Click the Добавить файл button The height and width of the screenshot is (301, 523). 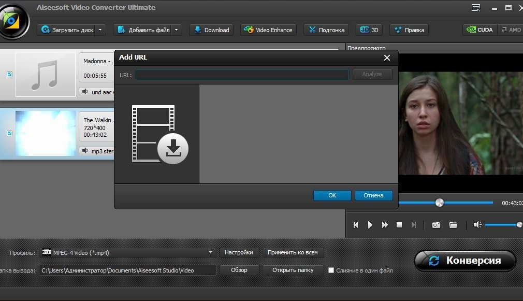tap(143, 30)
